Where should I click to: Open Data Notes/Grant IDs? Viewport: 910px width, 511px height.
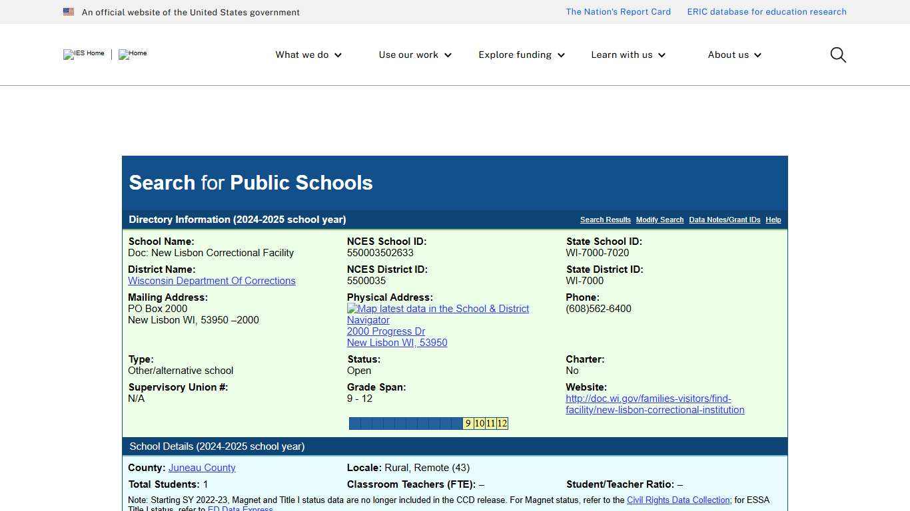pyautogui.click(x=724, y=220)
